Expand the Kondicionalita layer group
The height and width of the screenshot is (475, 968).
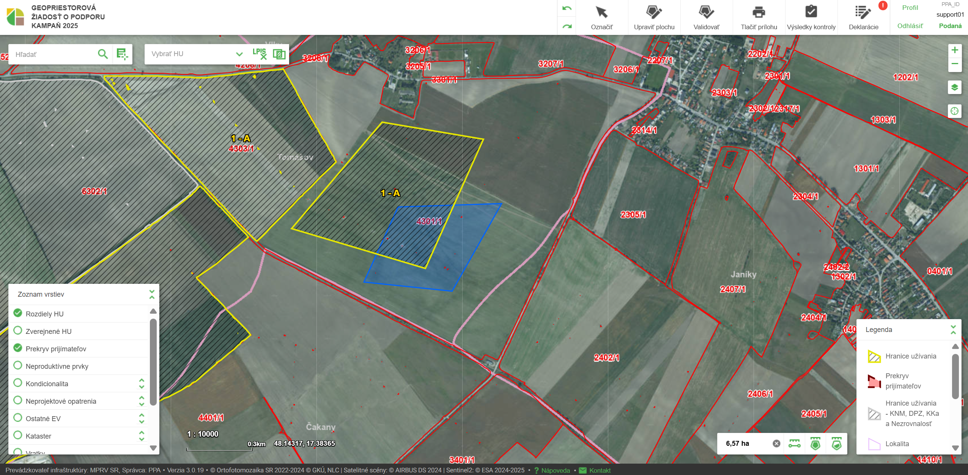tap(142, 384)
